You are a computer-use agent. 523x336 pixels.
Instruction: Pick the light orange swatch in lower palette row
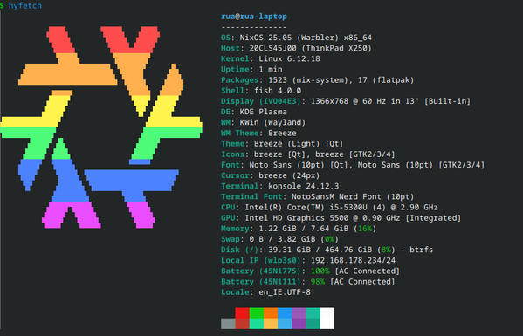pyautogui.click(x=271, y=324)
